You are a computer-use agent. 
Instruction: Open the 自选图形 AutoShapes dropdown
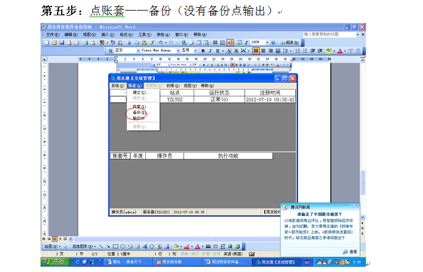coord(84,246)
